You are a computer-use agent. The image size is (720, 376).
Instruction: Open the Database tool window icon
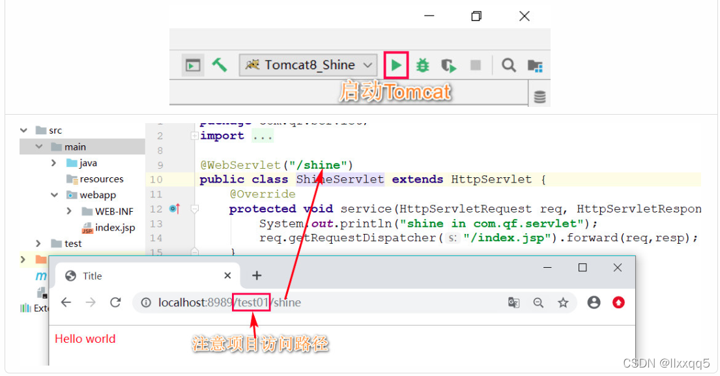(540, 97)
